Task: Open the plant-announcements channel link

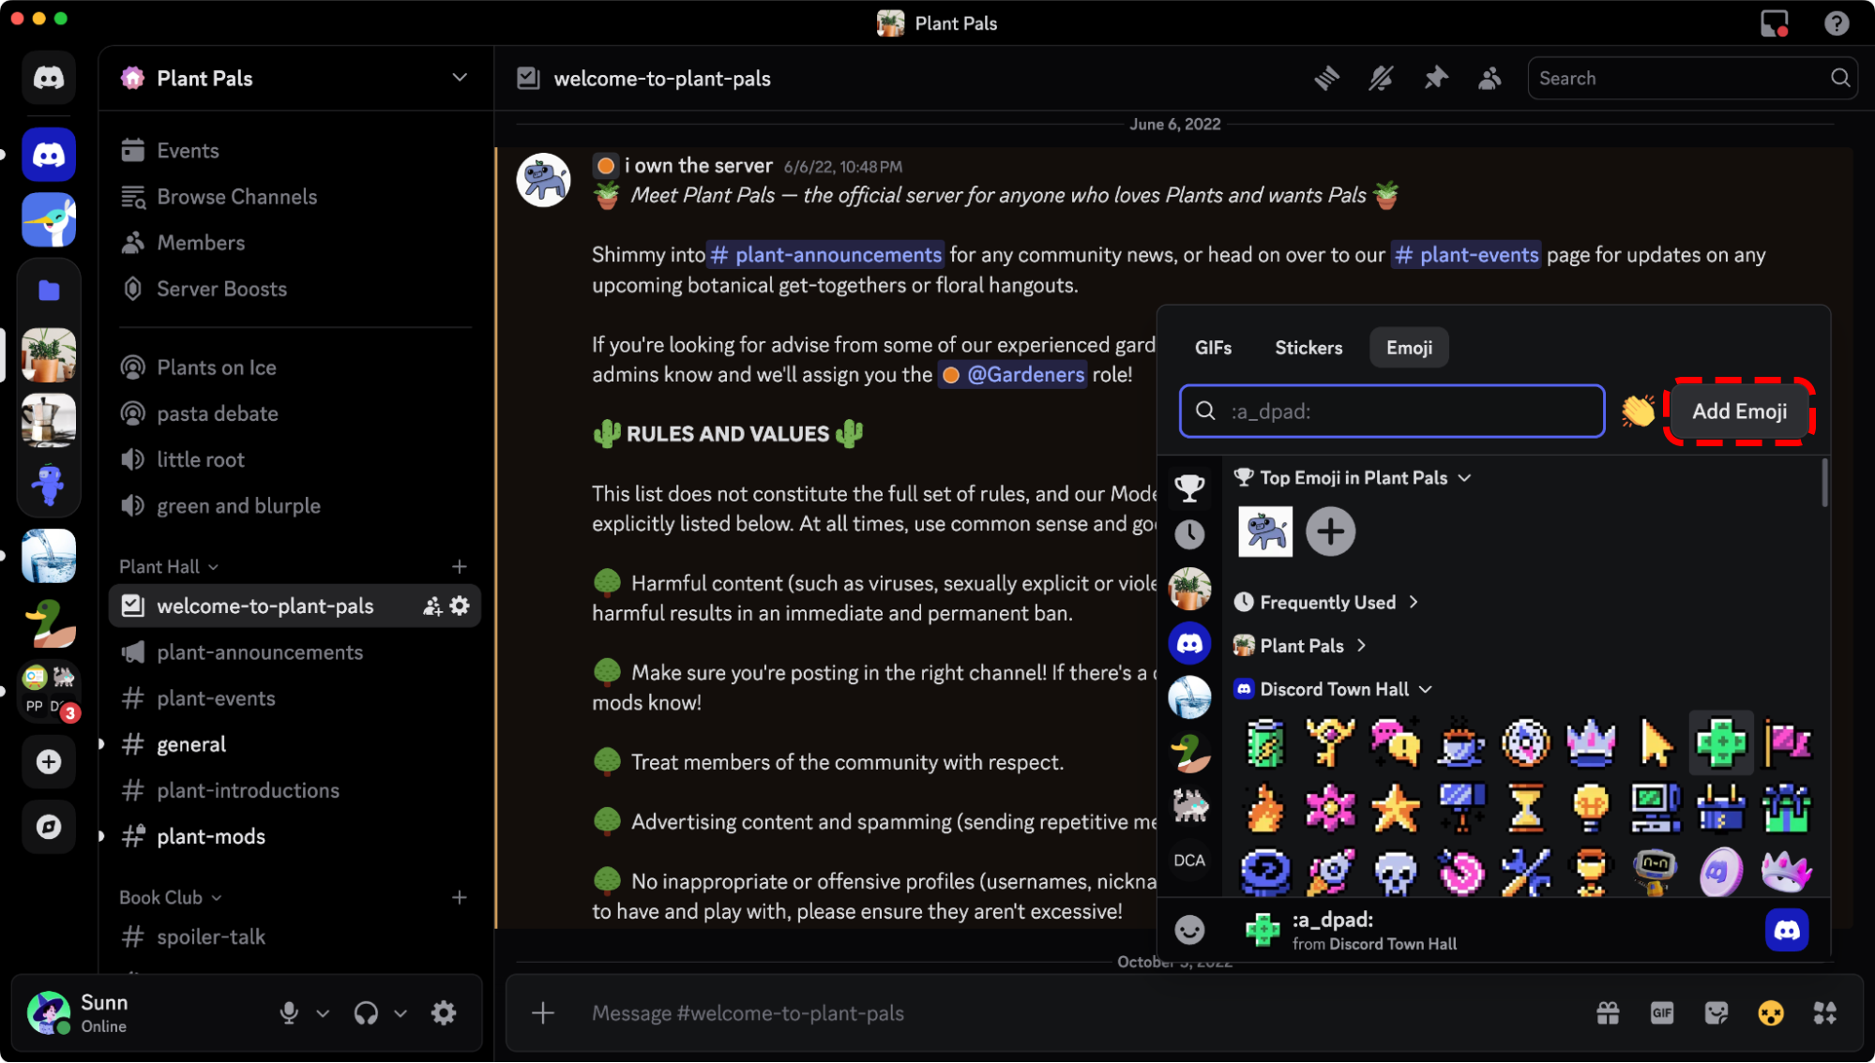Action: [824, 254]
